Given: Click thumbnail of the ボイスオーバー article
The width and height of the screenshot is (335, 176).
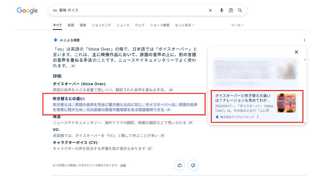Looking at the screenshot, I should 286,103.
